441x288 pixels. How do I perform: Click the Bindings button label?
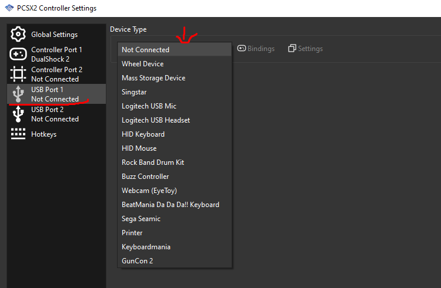tap(261, 49)
